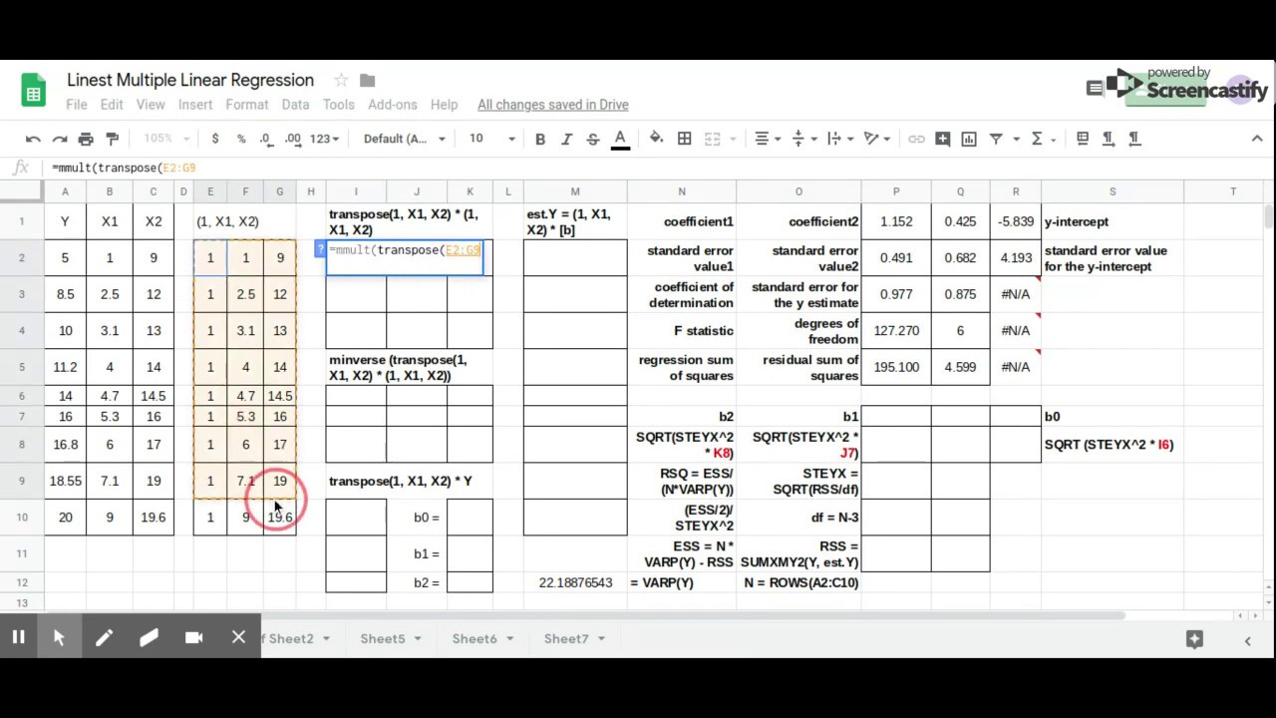The width and height of the screenshot is (1276, 718).
Task: Format as percent
Action: (240, 139)
